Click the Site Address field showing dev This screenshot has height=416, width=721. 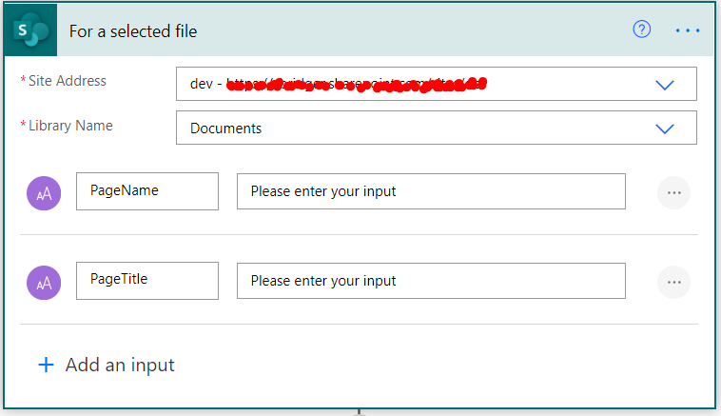[437, 84]
